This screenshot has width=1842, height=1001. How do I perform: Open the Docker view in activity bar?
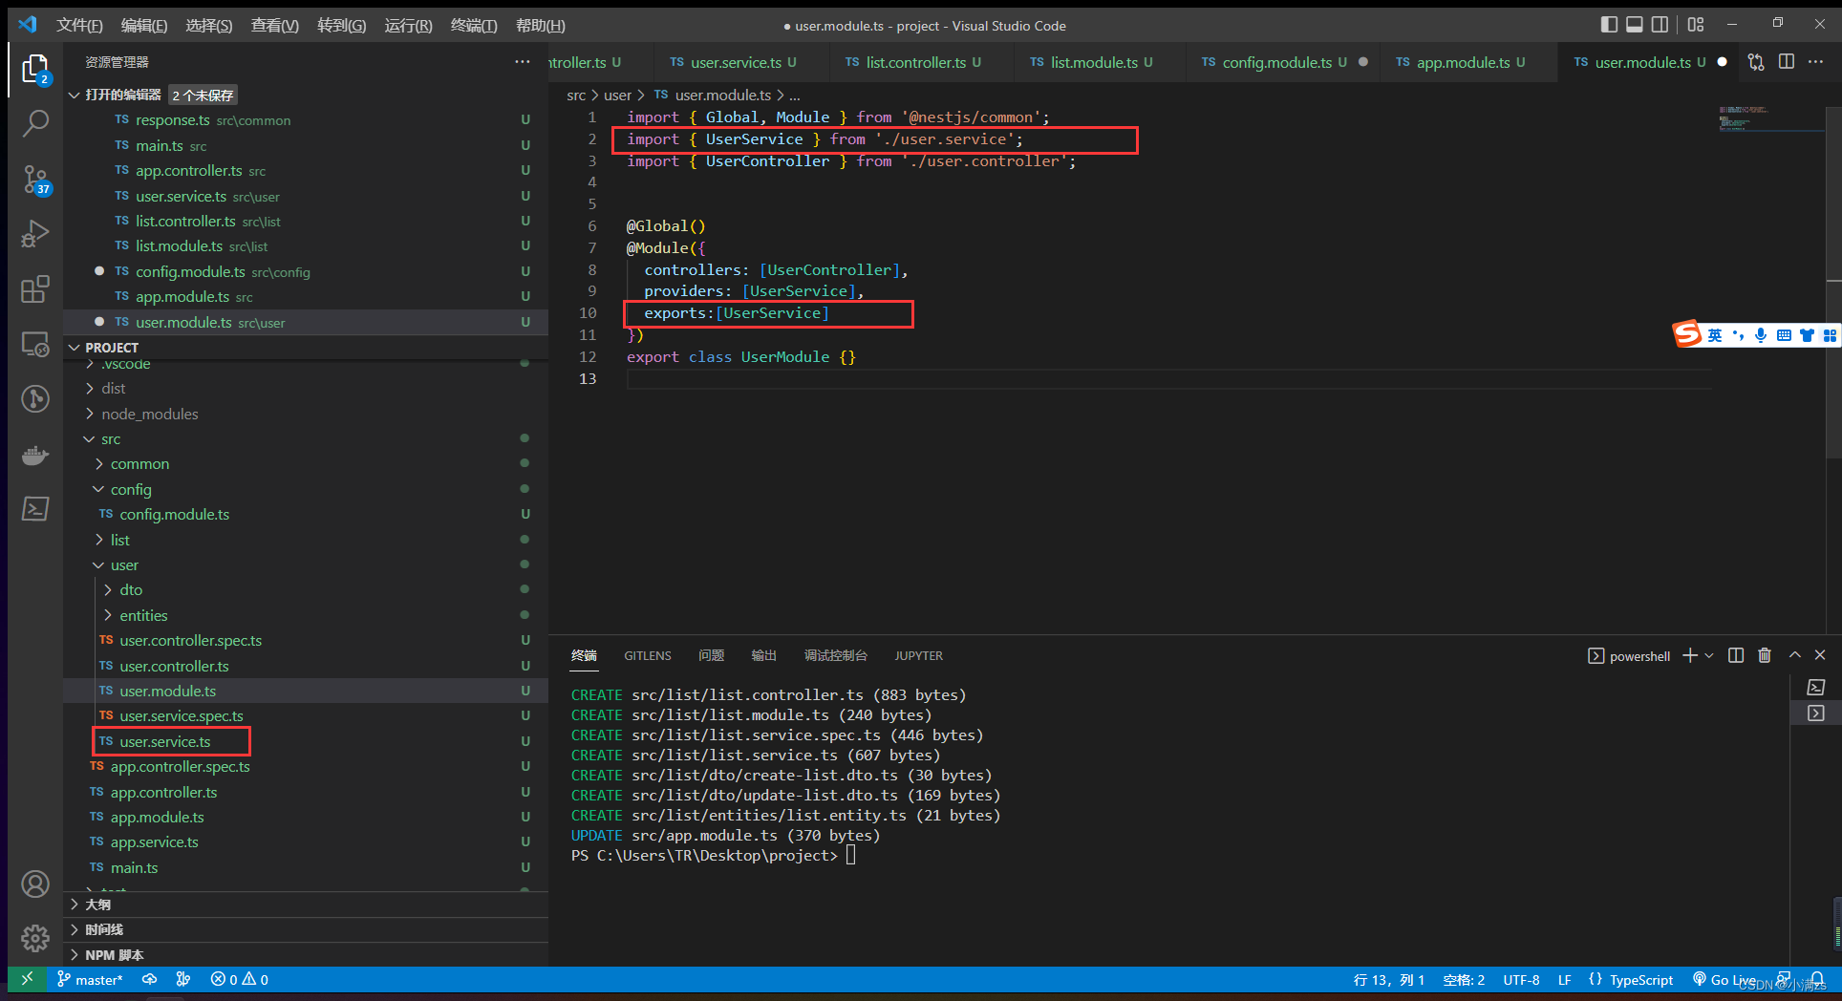35,455
